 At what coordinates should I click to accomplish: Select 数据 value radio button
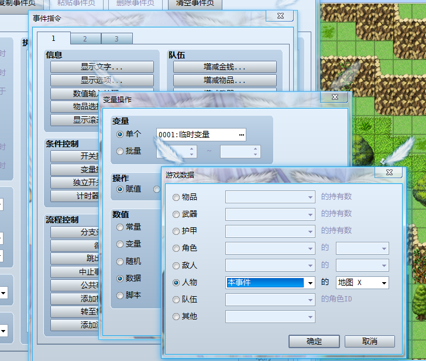point(120,278)
